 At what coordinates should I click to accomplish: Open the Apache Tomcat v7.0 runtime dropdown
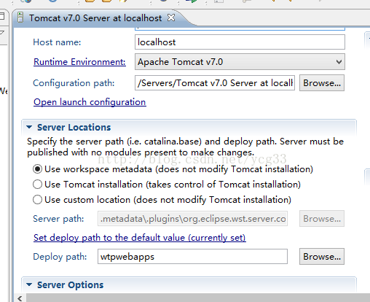(240, 62)
